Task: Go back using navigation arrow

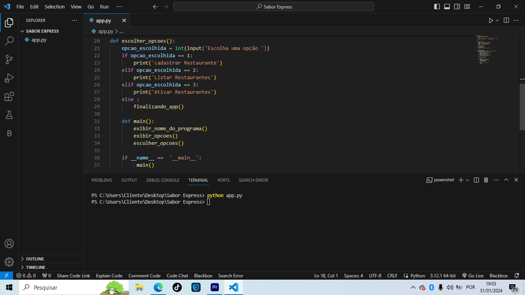Action: [155, 7]
